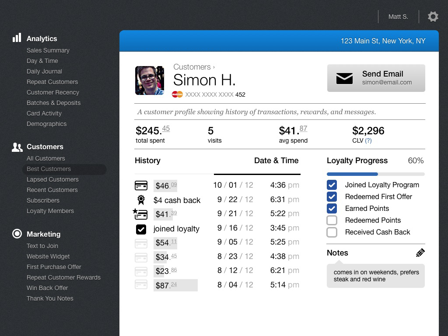Click the credit card icon for $46.09
The image size is (448, 336).
[141, 185]
